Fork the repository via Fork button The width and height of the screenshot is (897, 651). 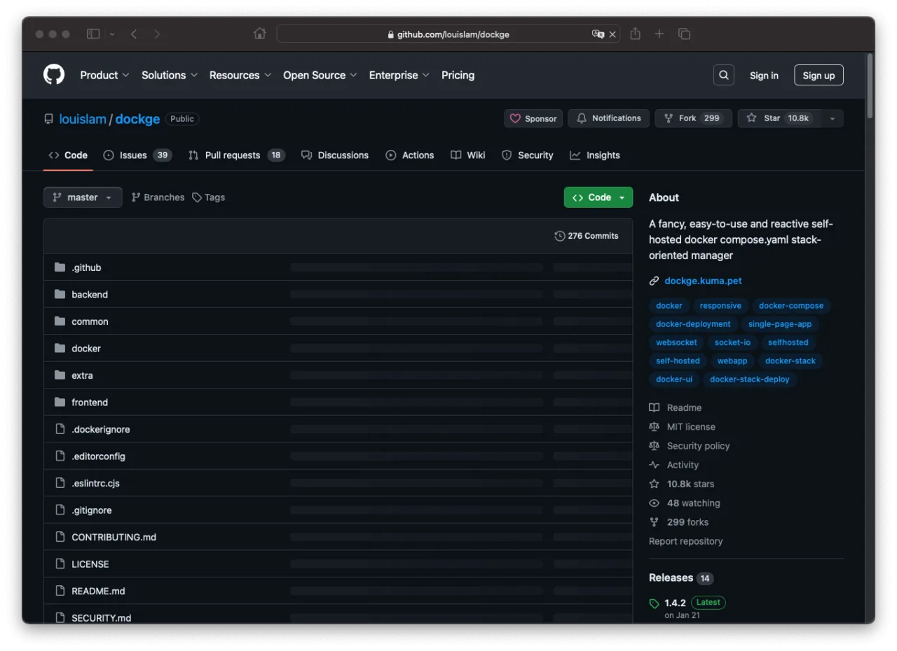point(693,118)
